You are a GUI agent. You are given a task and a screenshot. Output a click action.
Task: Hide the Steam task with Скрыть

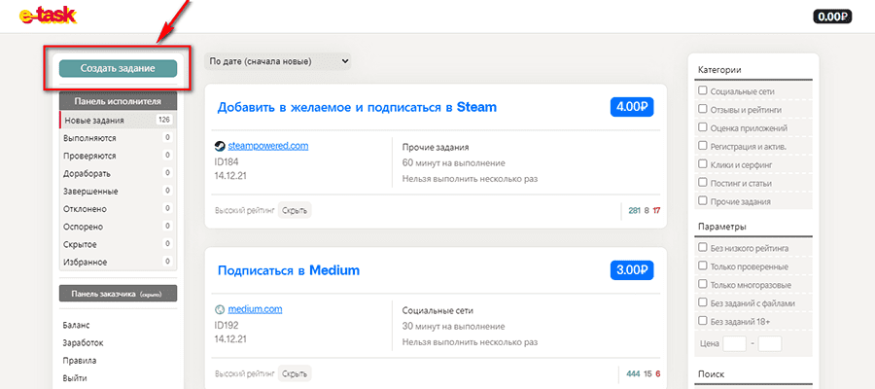[x=295, y=209]
